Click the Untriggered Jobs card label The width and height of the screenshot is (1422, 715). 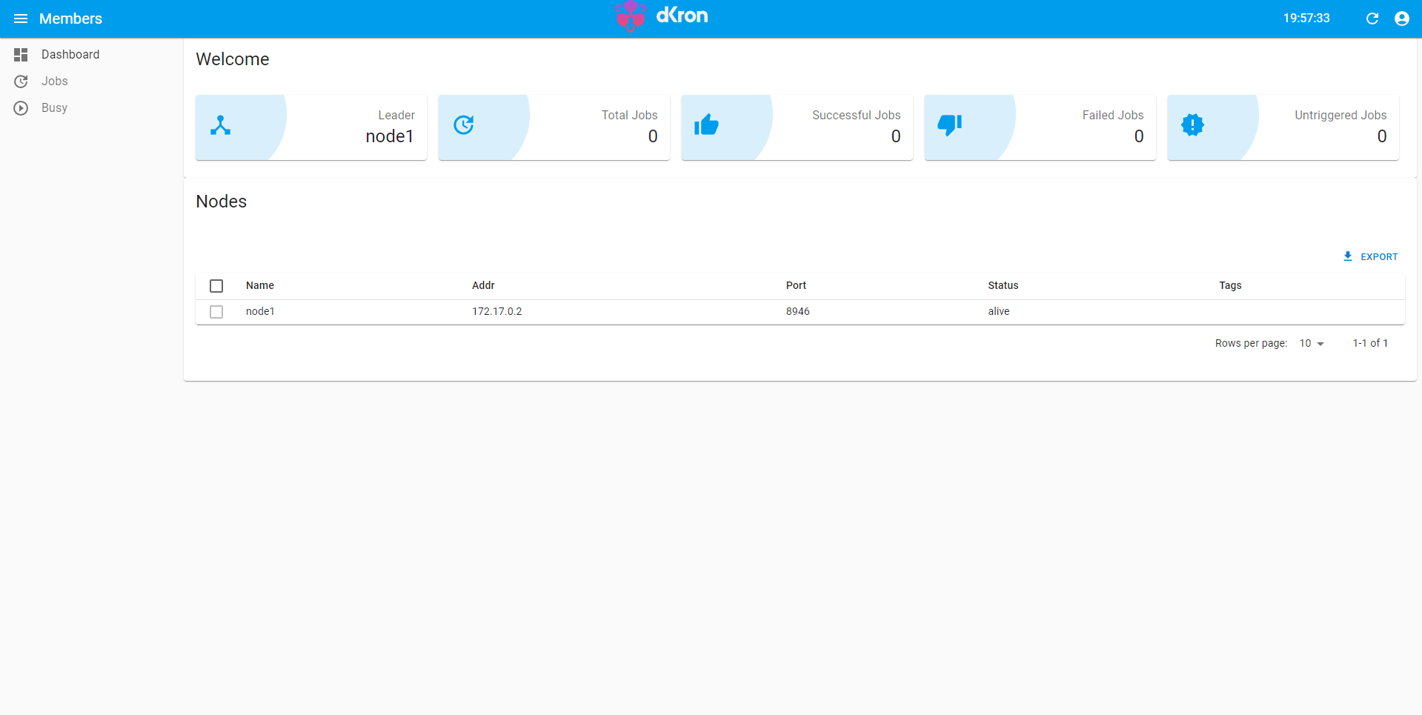pos(1340,115)
